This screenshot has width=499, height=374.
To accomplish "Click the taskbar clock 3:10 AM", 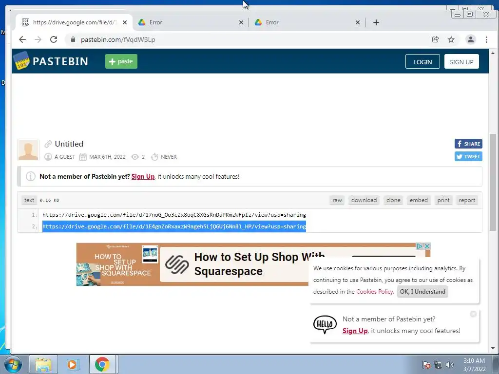I will point(474,364).
